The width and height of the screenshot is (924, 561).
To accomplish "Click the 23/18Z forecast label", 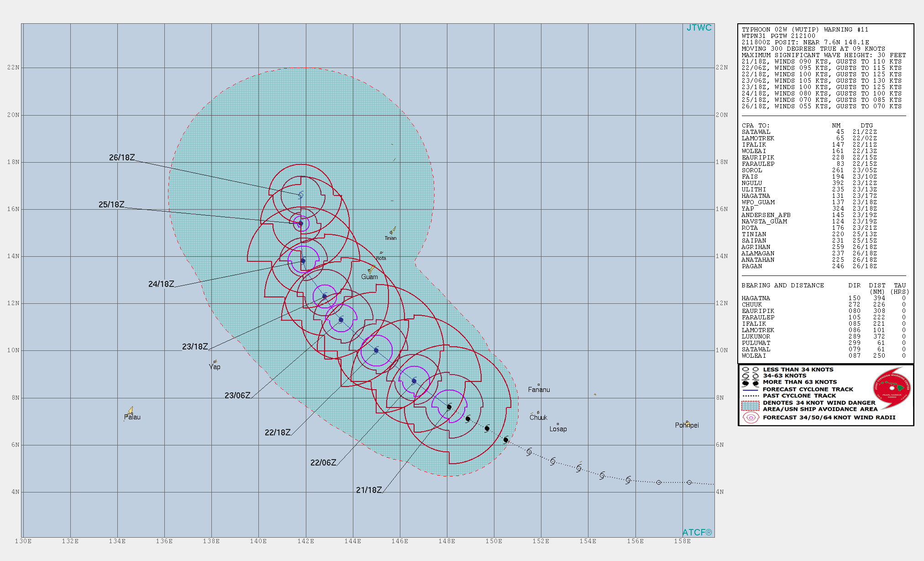I will (195, 347).
